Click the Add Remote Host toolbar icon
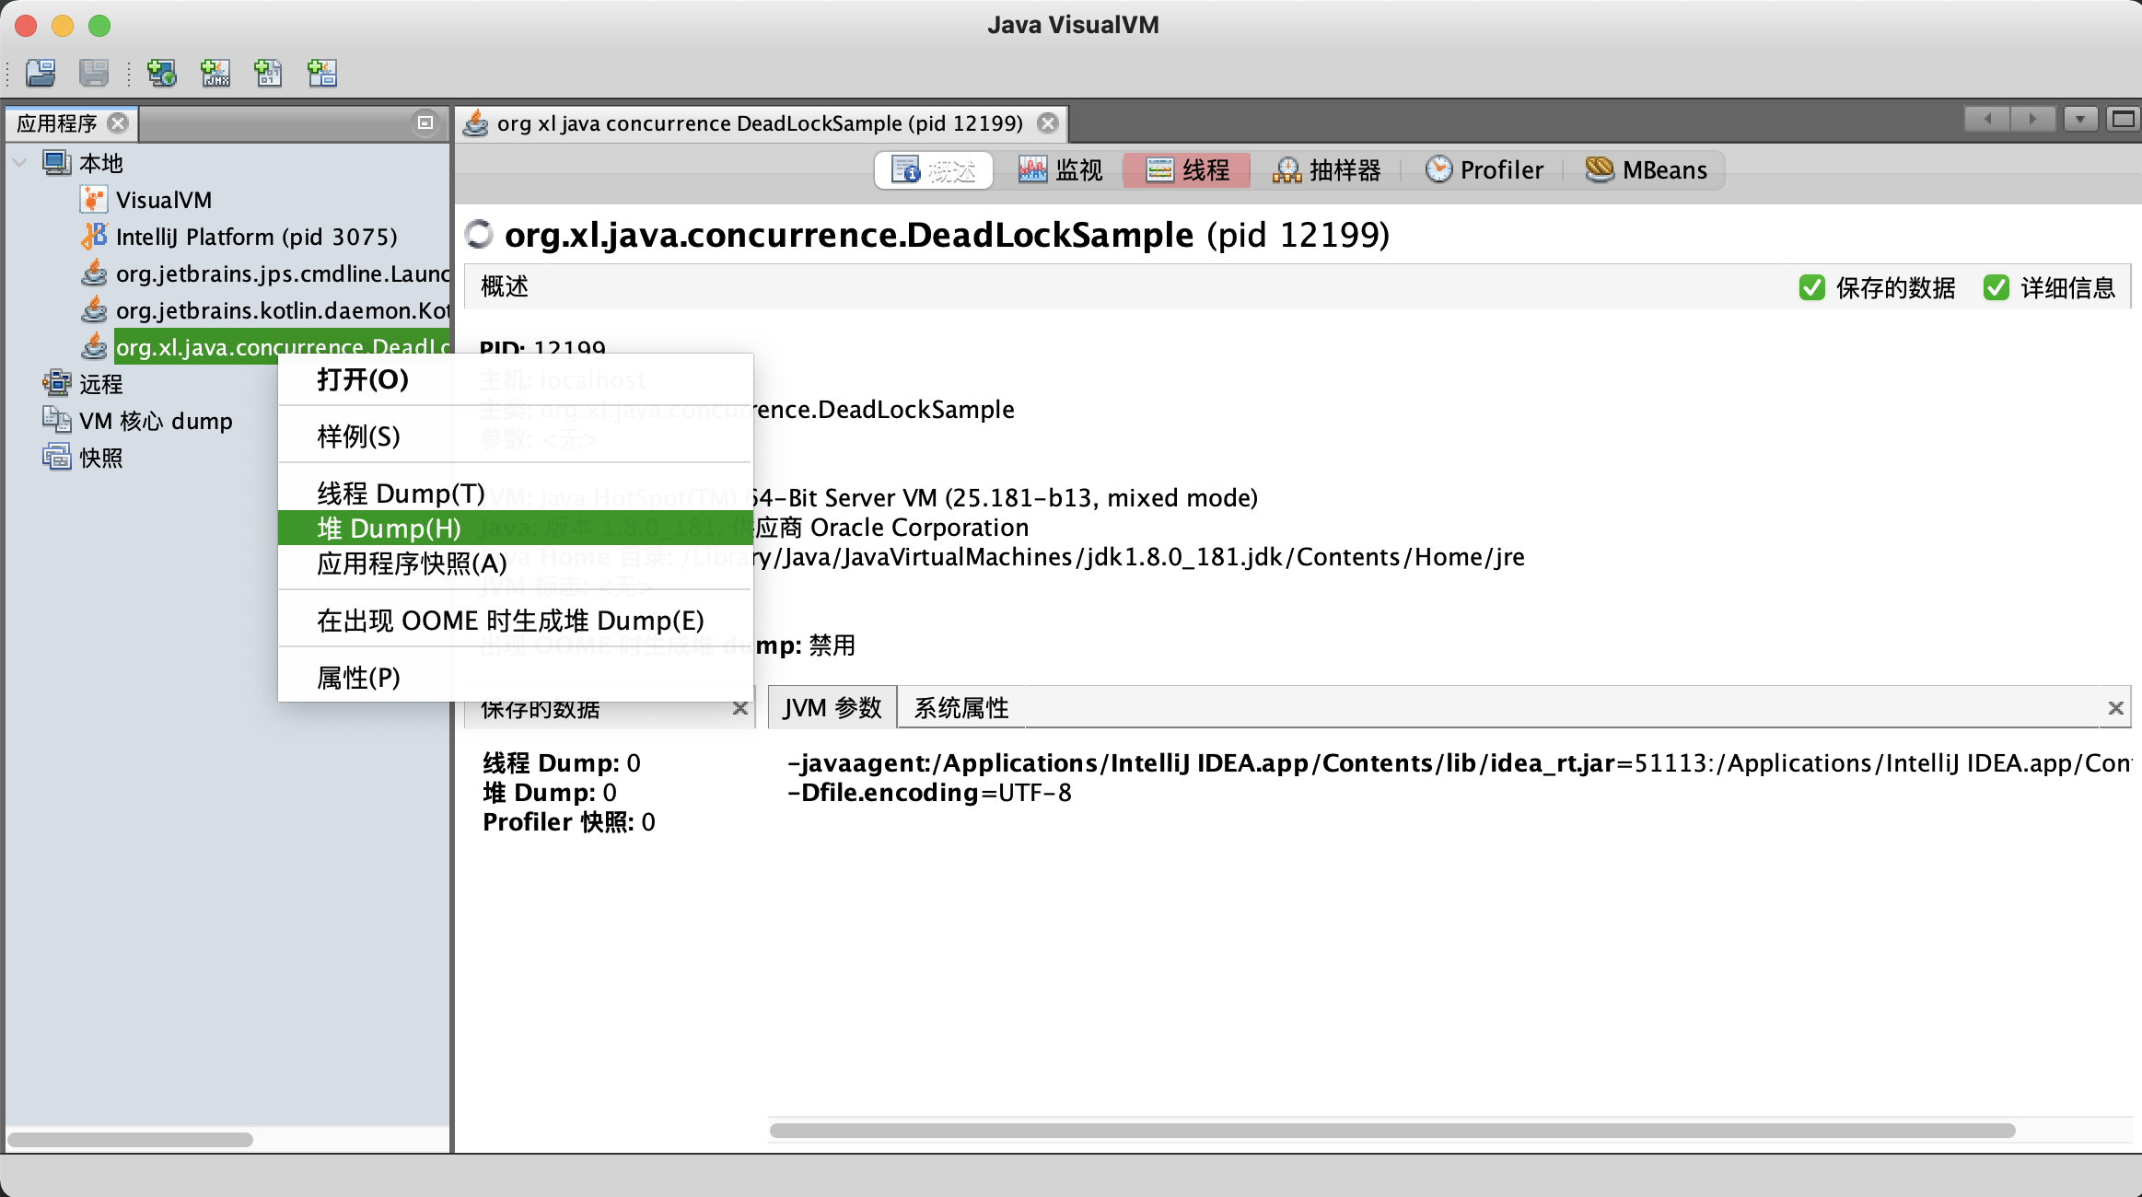This screenshot has height=1197, width=2142. pos(162,72)
